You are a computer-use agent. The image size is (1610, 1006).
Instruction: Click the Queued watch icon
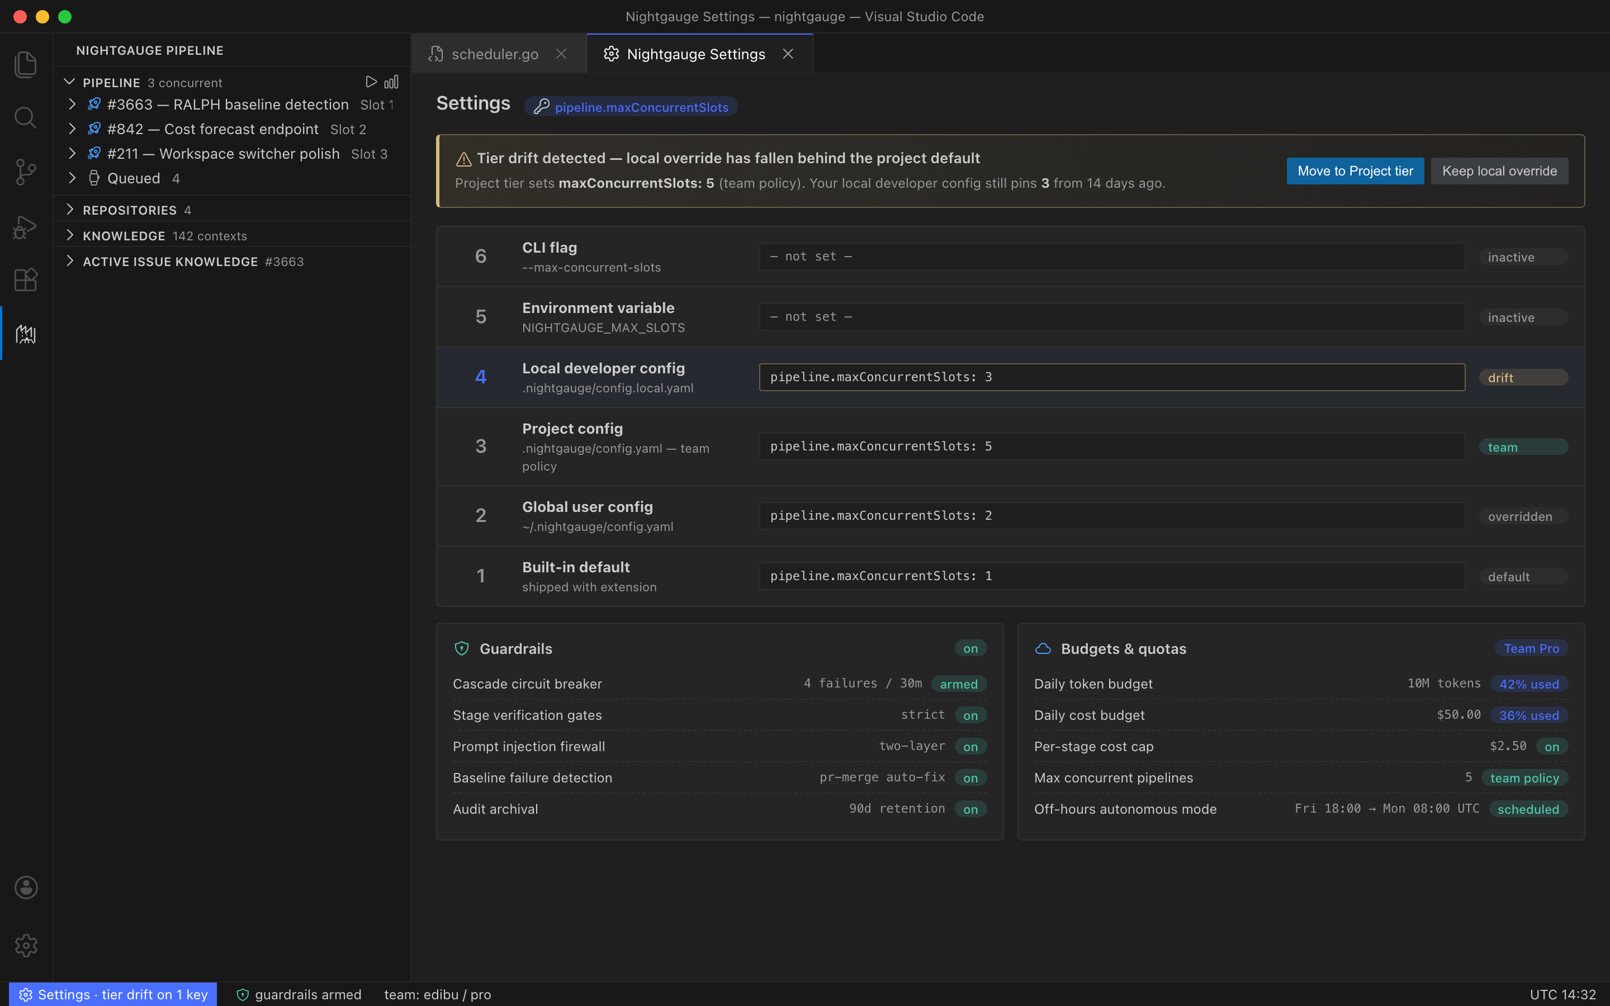click(x=94, y=178)
